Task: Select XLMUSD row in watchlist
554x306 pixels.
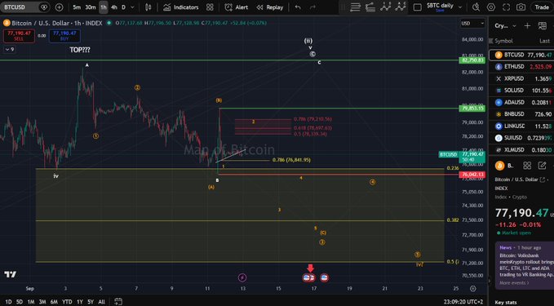Action: [x=521, y=150]
